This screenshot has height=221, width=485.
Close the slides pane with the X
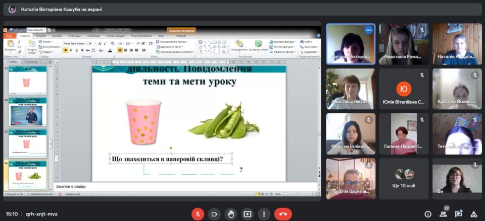50,62
